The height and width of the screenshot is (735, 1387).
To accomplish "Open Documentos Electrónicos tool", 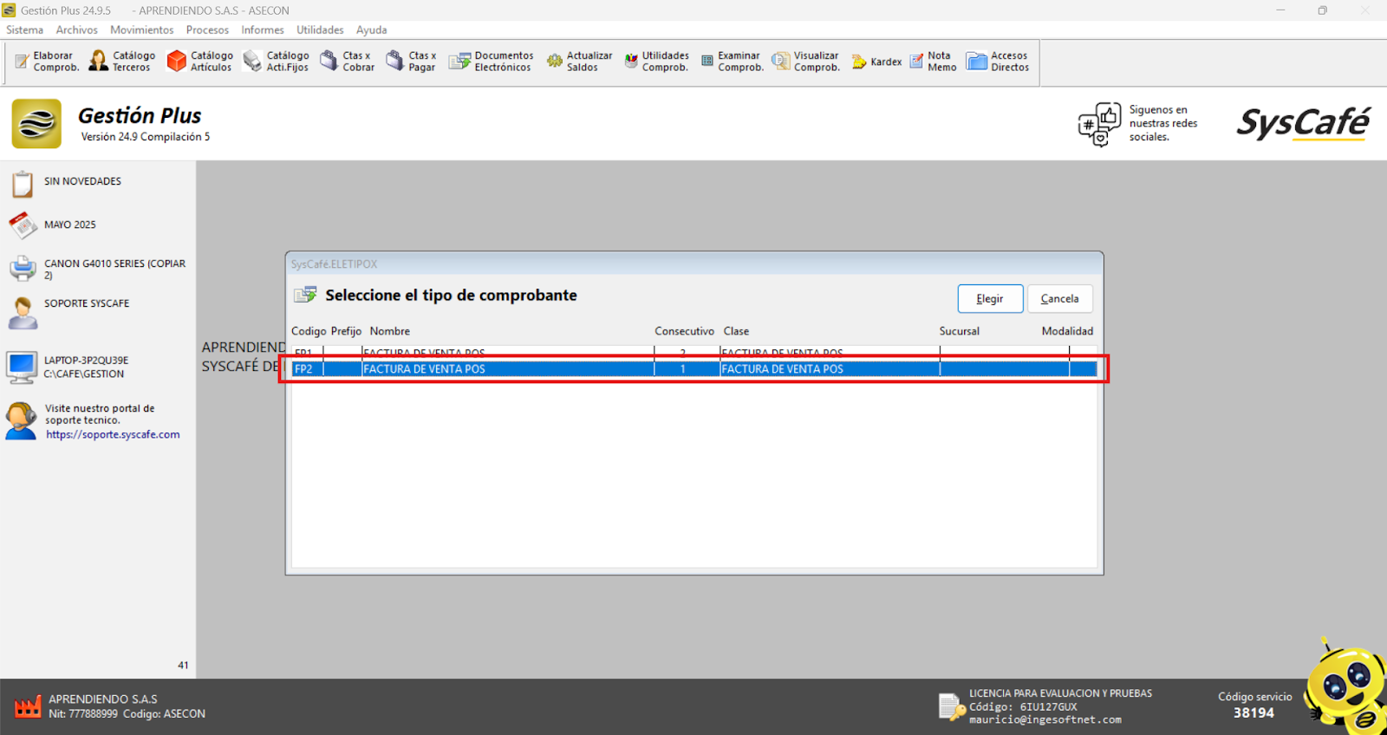I will (x=491, y=62).
